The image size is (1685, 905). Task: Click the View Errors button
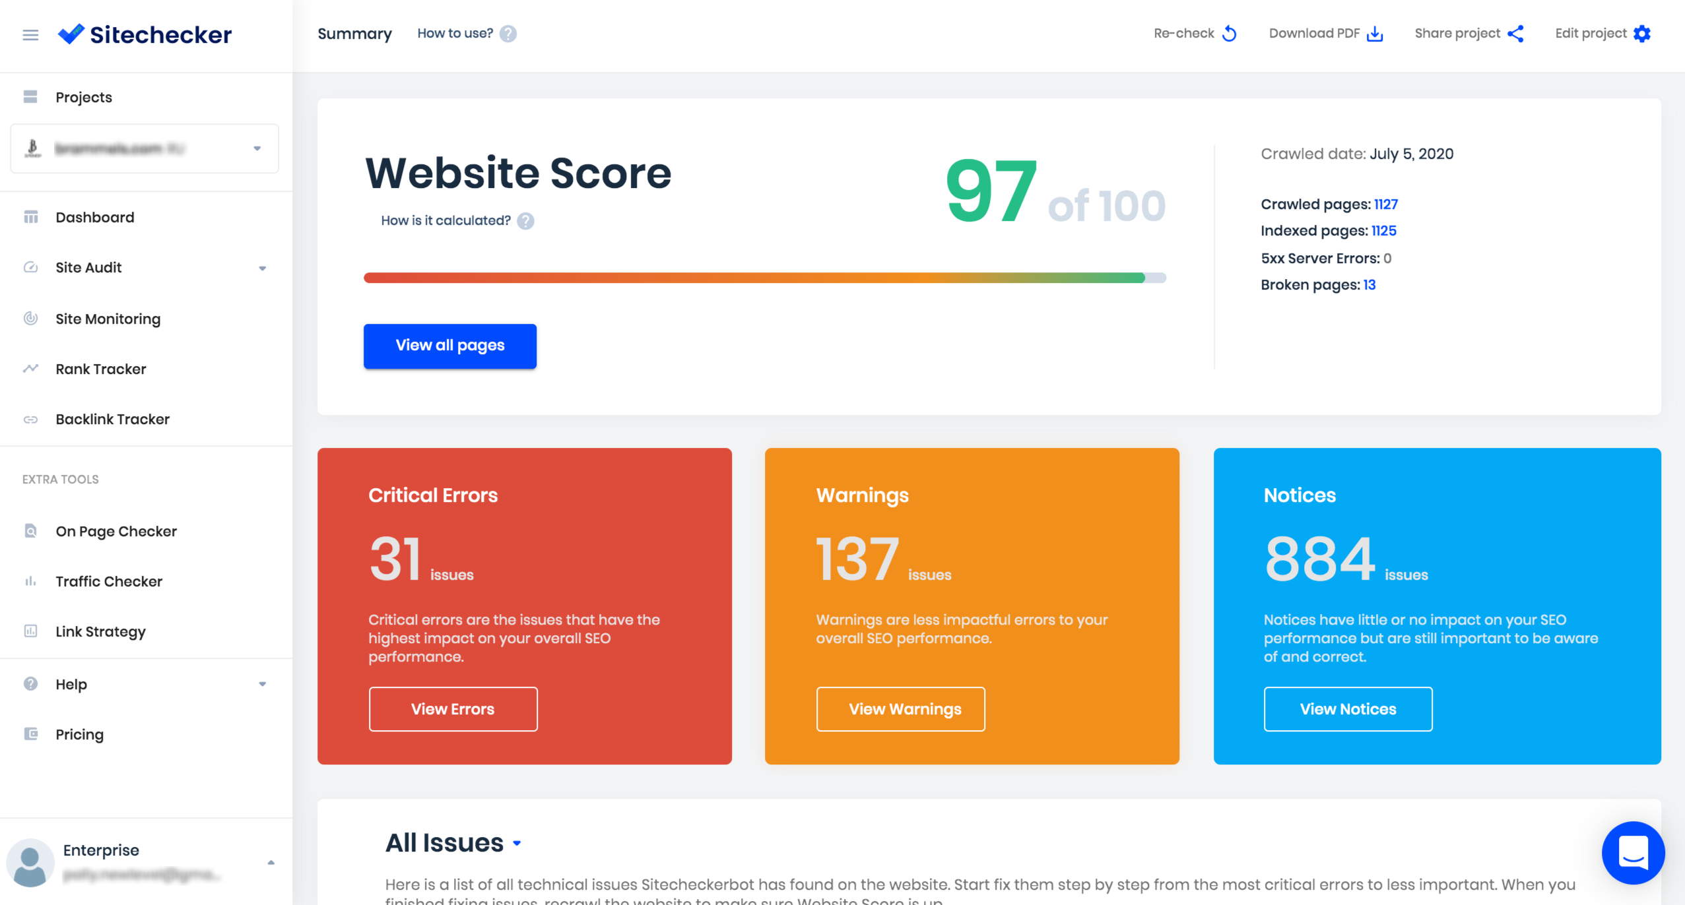(x=453, y=709)
